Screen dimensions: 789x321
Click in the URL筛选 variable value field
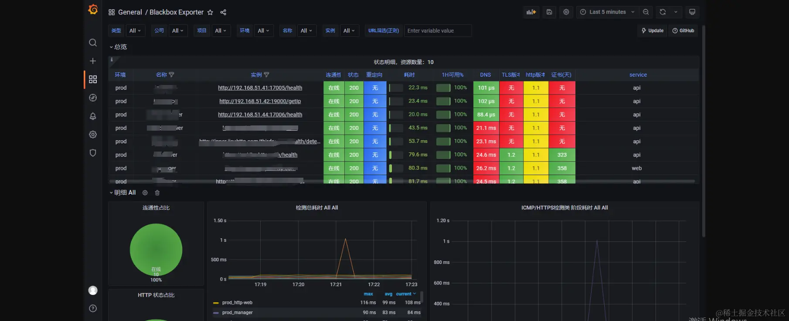pos(438,30)
